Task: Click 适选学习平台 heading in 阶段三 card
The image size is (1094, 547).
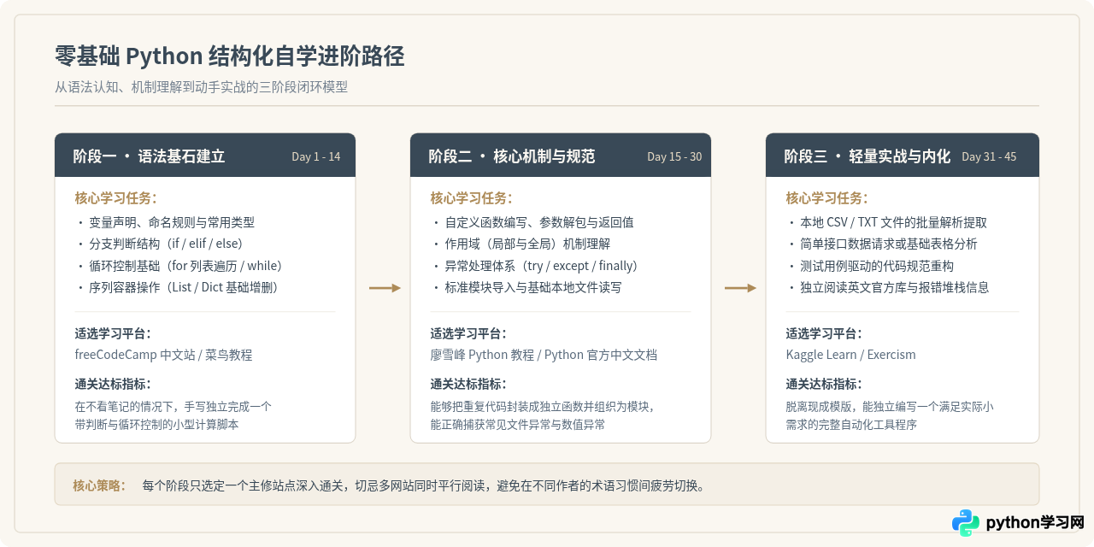Action: click(x=824, y=333)
